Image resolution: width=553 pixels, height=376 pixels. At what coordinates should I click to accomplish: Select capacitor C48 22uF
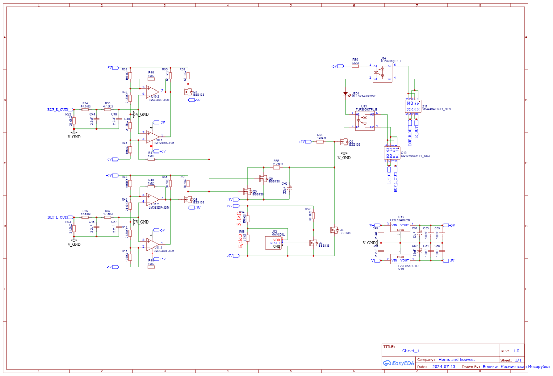(289, 188)
